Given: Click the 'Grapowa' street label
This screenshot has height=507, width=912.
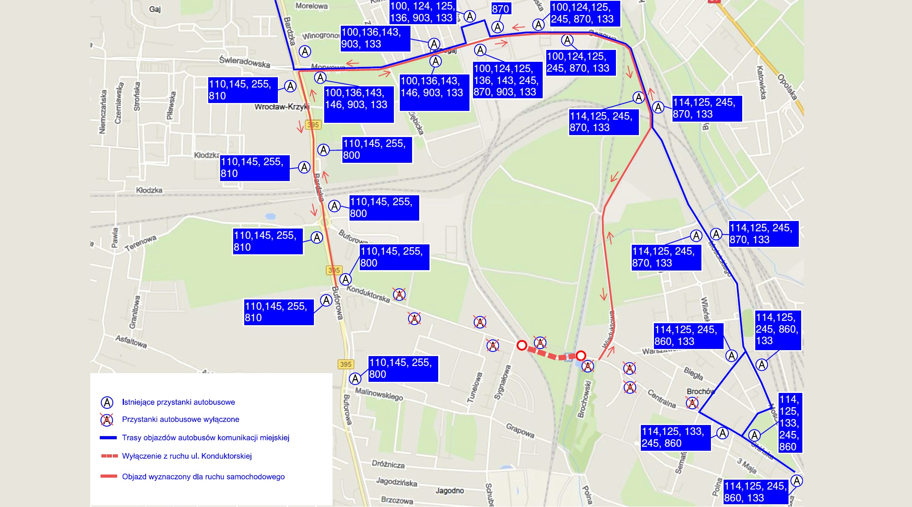Looking at the screenshot, I should pyautogui.click(x=520, y=431).
